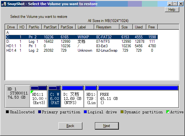Click the green active flag on HD1:1
185x136 pixels.
point(32,92)
